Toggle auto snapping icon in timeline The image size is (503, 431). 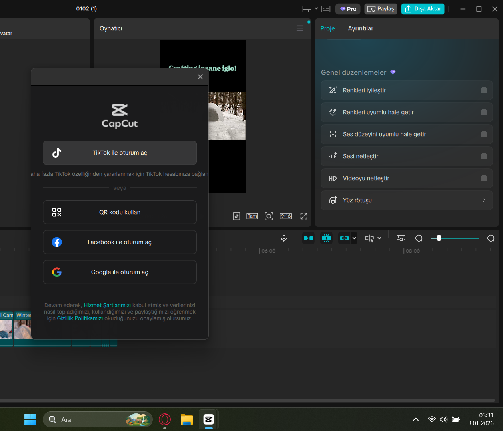tap(327, 238)
